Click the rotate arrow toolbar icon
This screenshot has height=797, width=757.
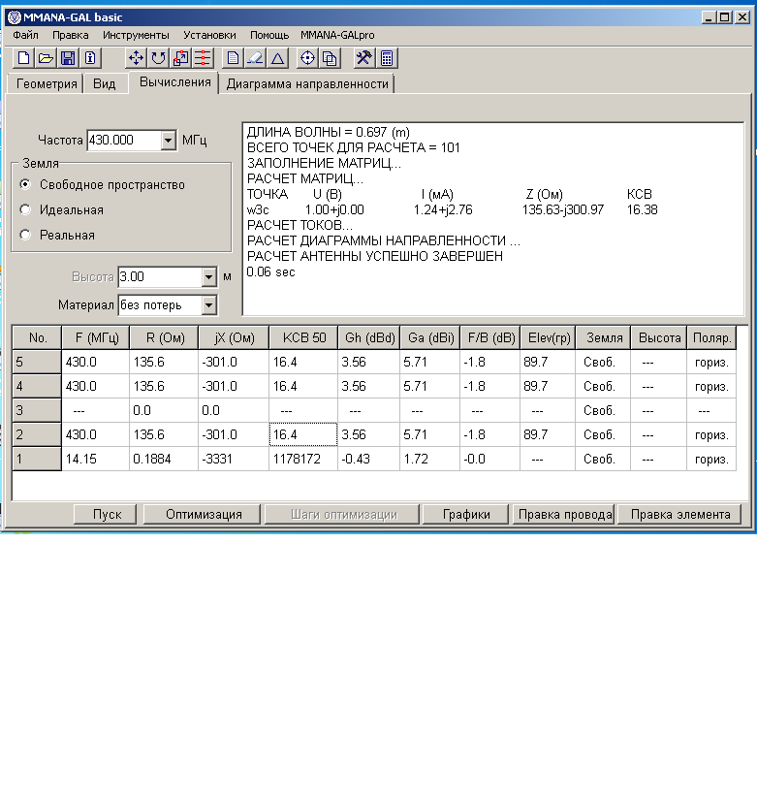(158, 58)
